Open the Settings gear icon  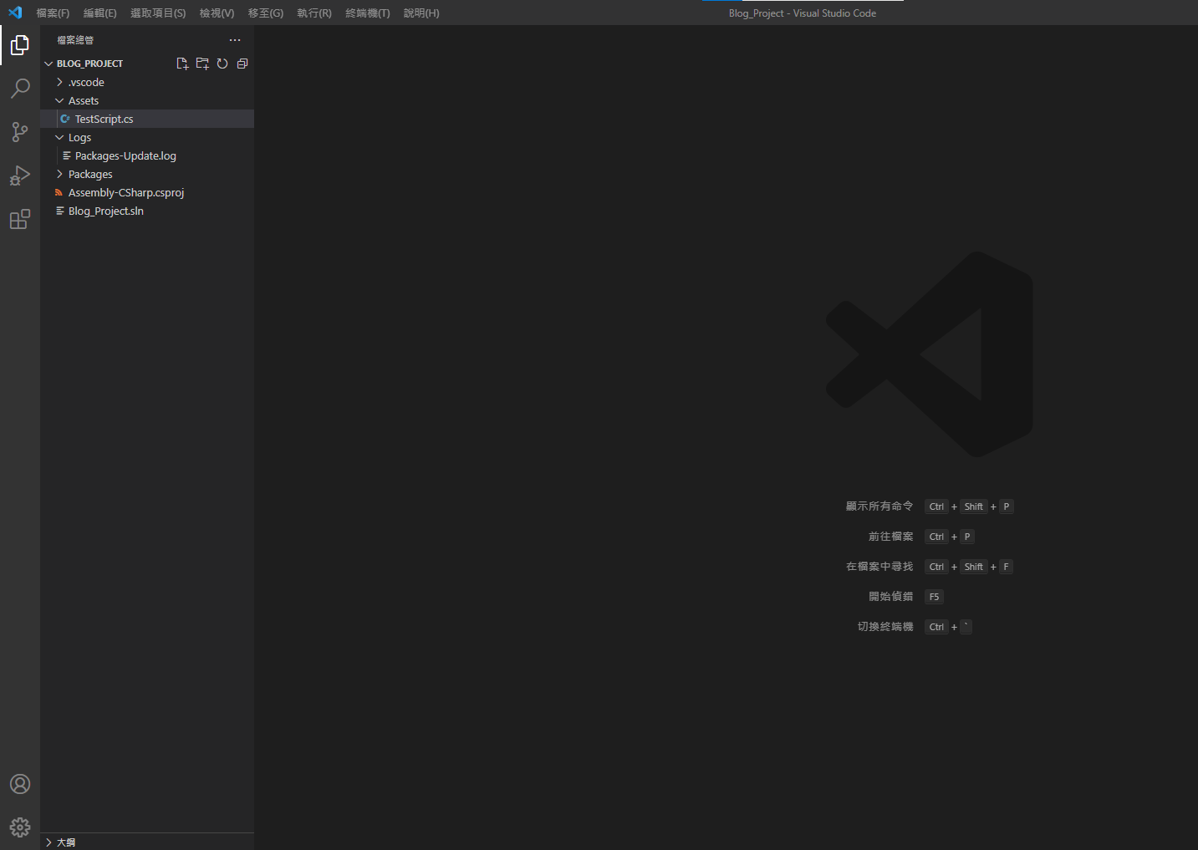coord(19,827)
